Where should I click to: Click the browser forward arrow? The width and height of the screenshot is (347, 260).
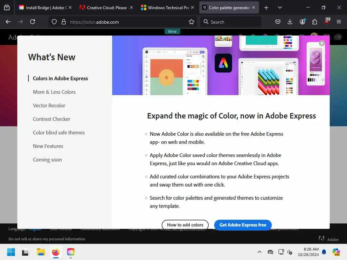pos(20,22)
